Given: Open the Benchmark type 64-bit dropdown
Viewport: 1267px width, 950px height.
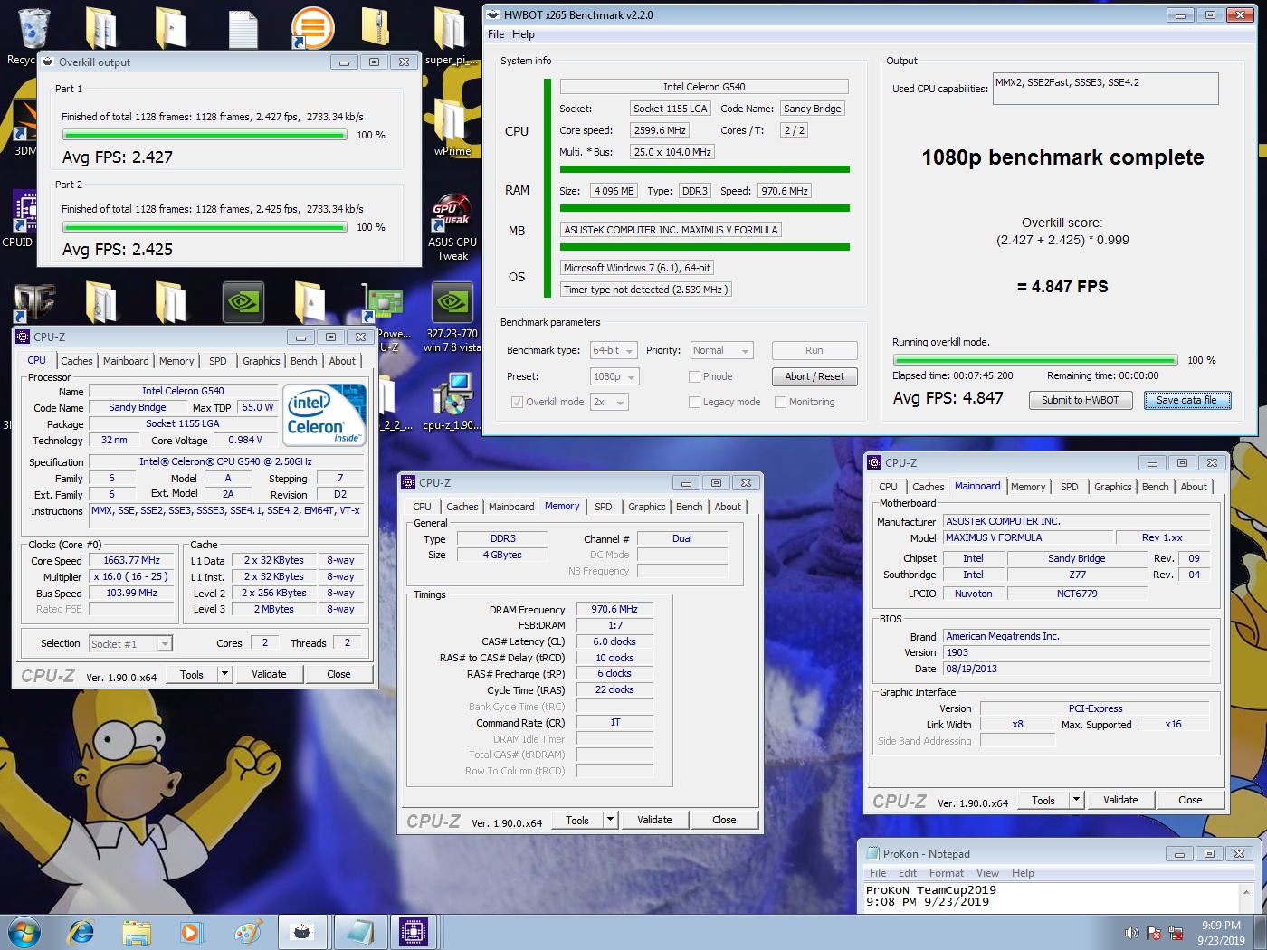Looking at the screenshot, I should [614, 351].
